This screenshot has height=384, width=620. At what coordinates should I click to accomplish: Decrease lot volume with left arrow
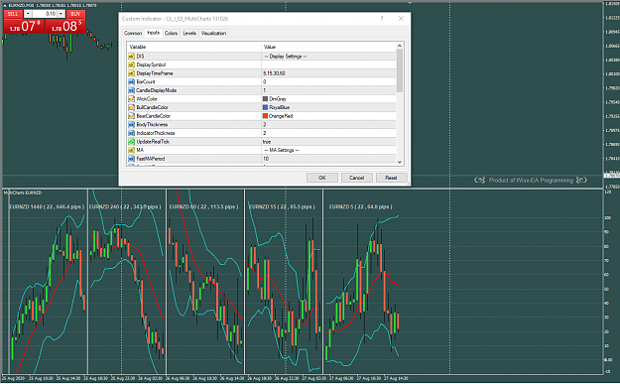(28, 14)
